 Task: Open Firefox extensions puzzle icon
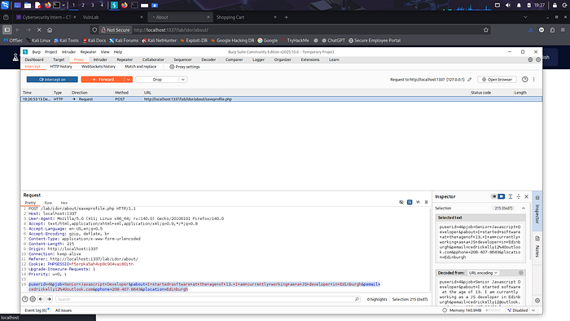pos(552,30)
